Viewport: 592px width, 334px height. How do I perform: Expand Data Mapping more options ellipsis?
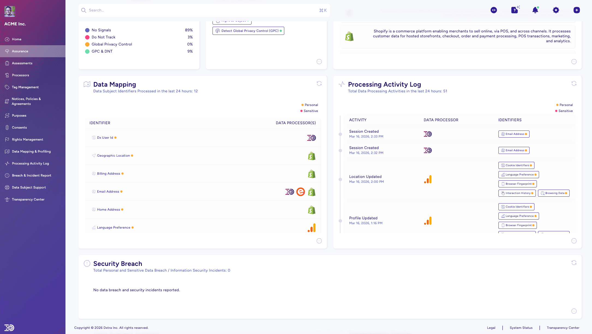click(x=319, y=241)
